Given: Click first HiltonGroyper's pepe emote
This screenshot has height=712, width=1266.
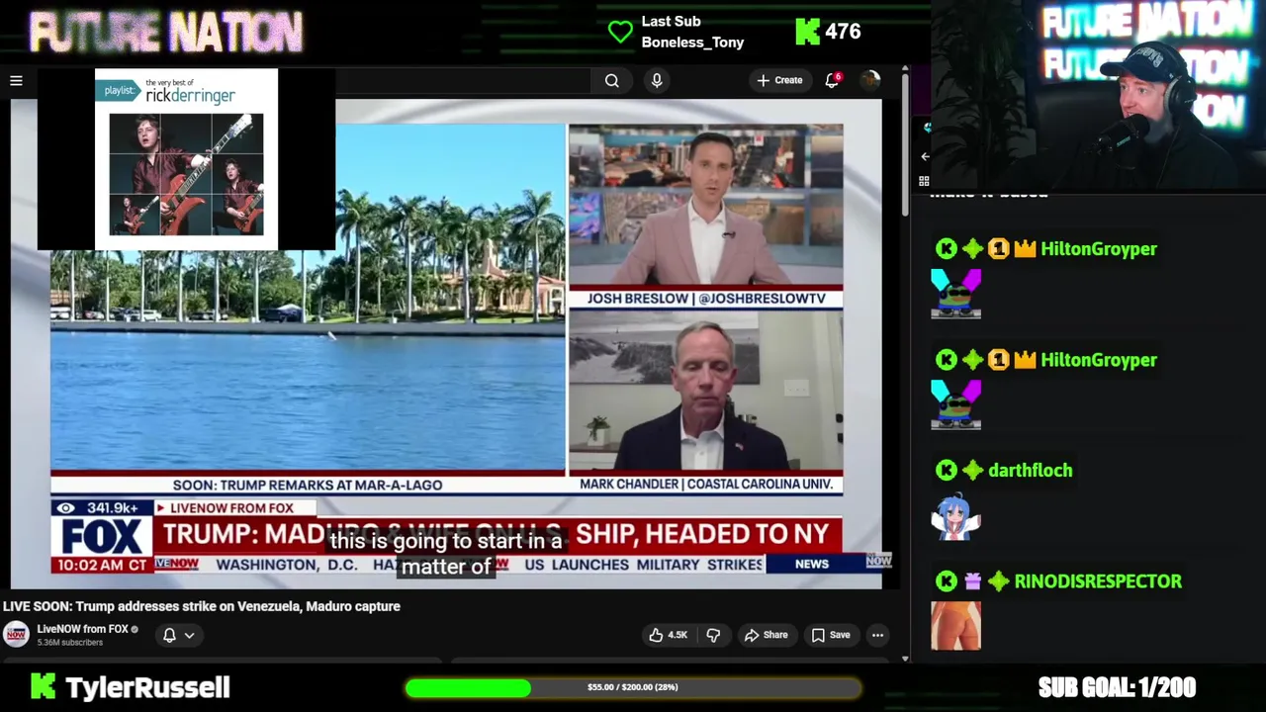Looking at the screenshot, I should (955, 294).
